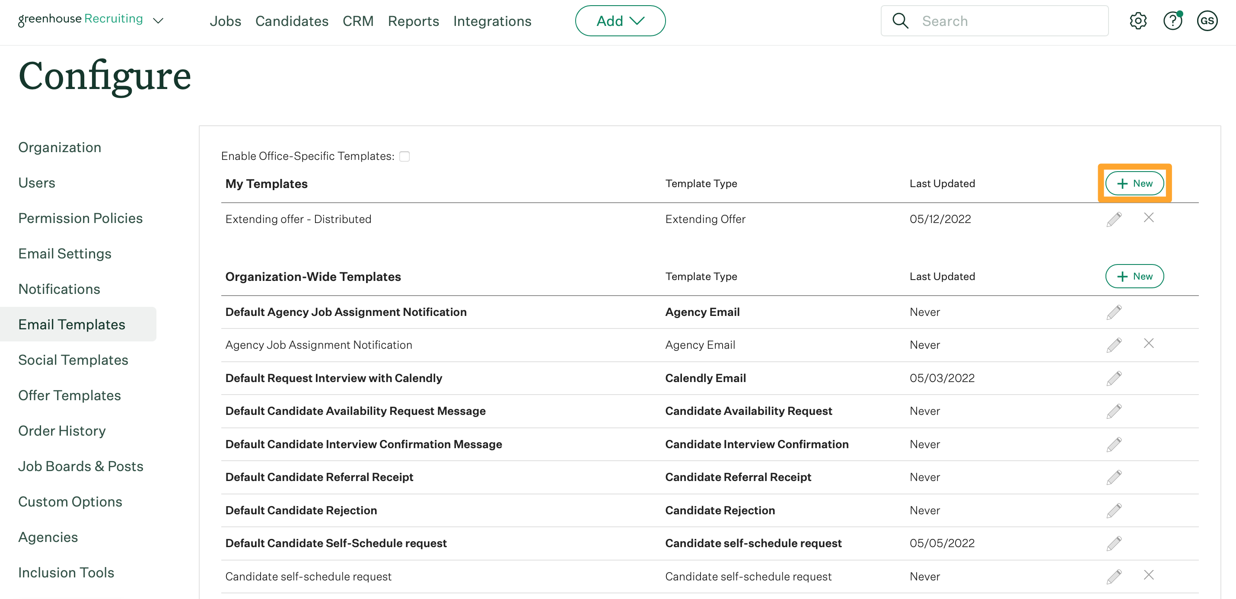The width and height of the screenshot is (1236, 599).
Task: Go to the Candidates menu
Action: [x=292, y=21]
